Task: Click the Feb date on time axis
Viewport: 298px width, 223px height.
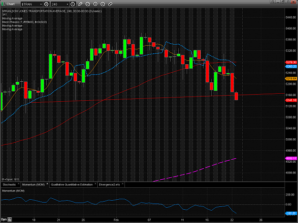Action: coord(116,220)
